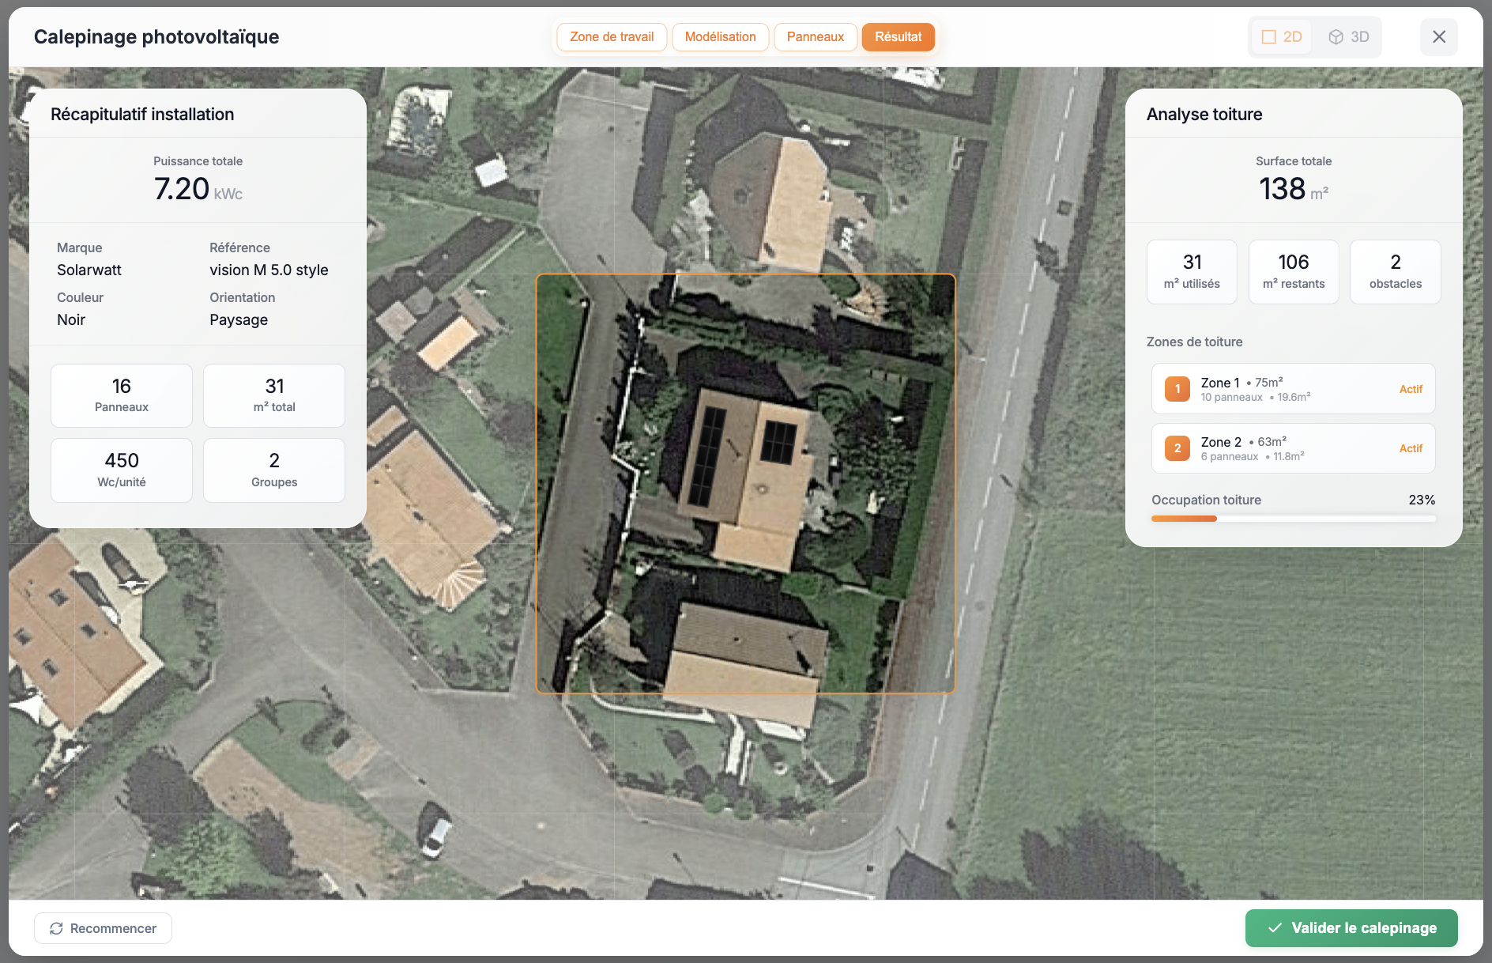This screenshot has width=1492, height=963.
Task: Click the Zone 1 orange number badge
Action: point(1177,389)
